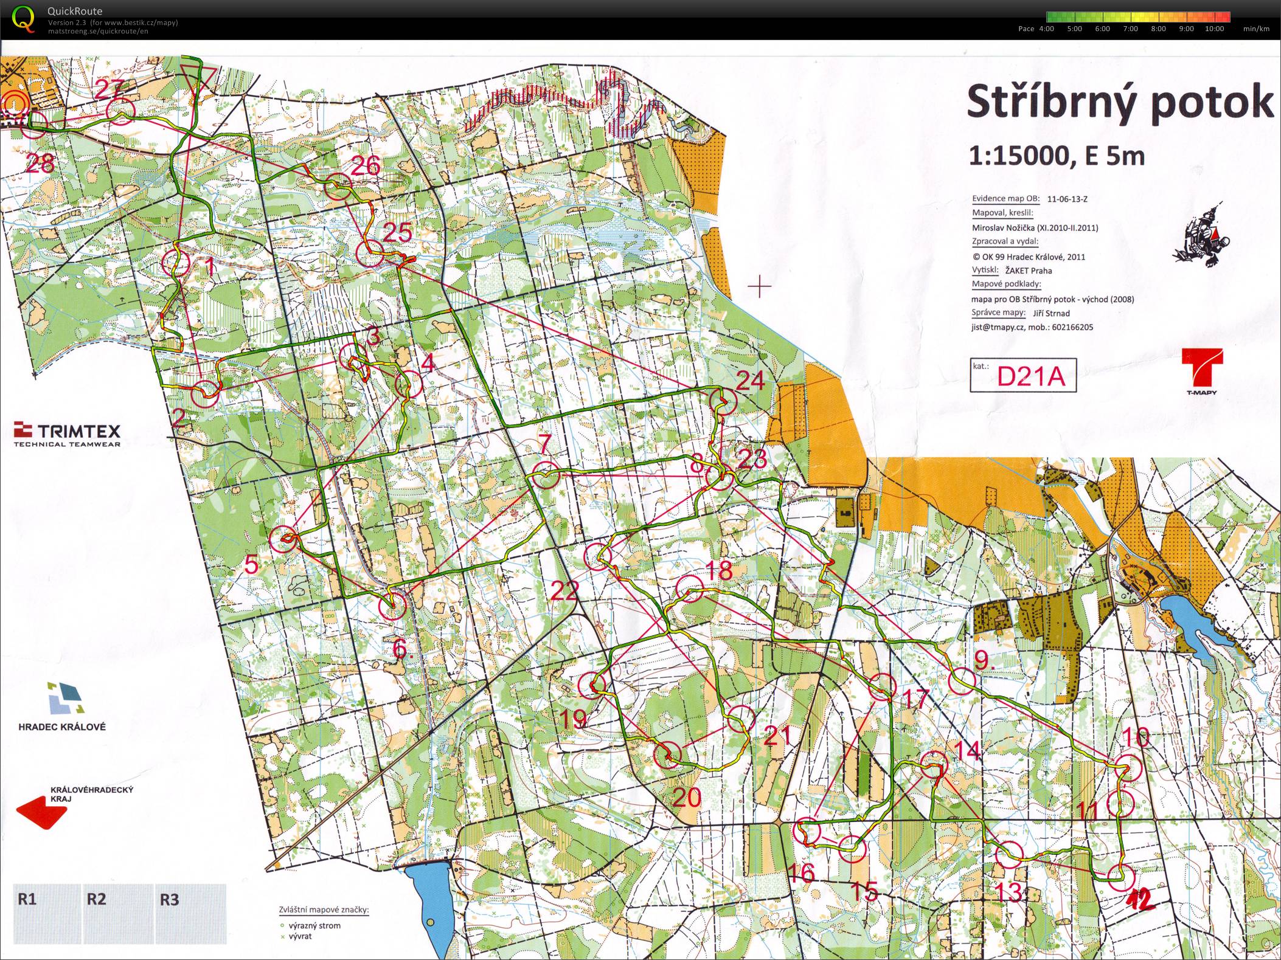This screenshot has width=1281, height=960.
Task: Click the pace color gradient scale
Action: coord(1138,17)
